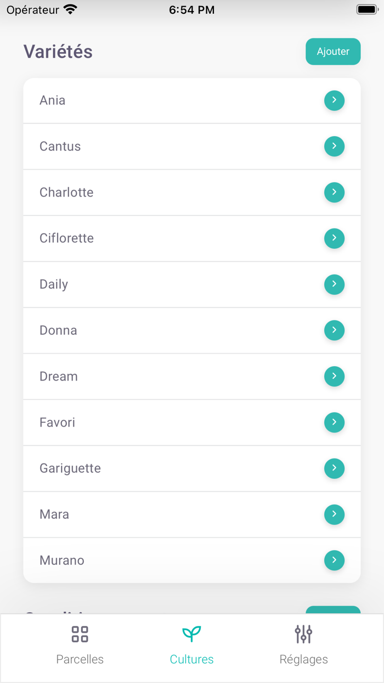Tap the battery indicator icon
Viewport: 384px width, 683px height.
(x=367, y=9)
